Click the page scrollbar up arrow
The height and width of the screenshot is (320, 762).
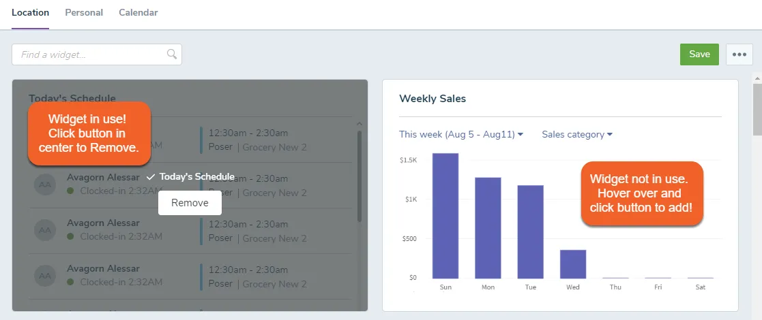coord(757,78)
